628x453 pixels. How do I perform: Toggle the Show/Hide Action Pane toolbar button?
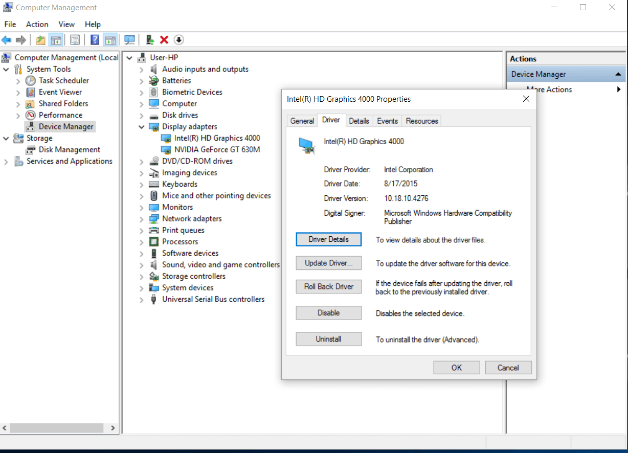109,40
